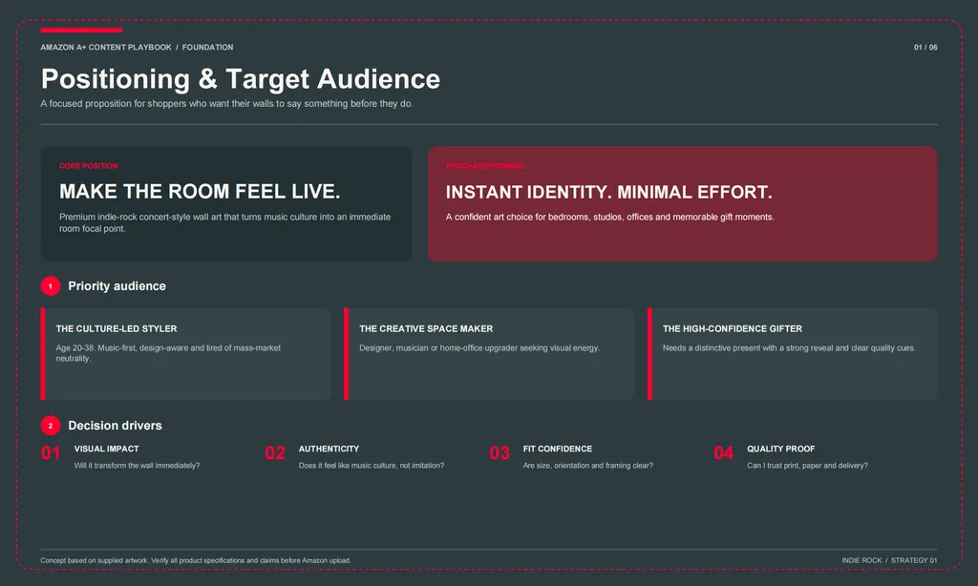Click the 'Decision drivers' section heading
Viewport: 978px width, 586px height.
pyautogui.click(x=115, y=426)
